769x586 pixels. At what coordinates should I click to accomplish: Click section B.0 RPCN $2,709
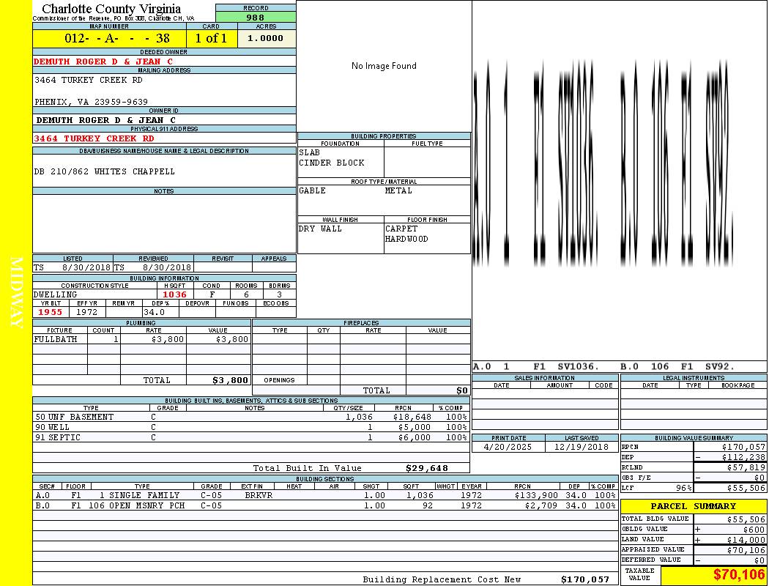click(541, 505)
